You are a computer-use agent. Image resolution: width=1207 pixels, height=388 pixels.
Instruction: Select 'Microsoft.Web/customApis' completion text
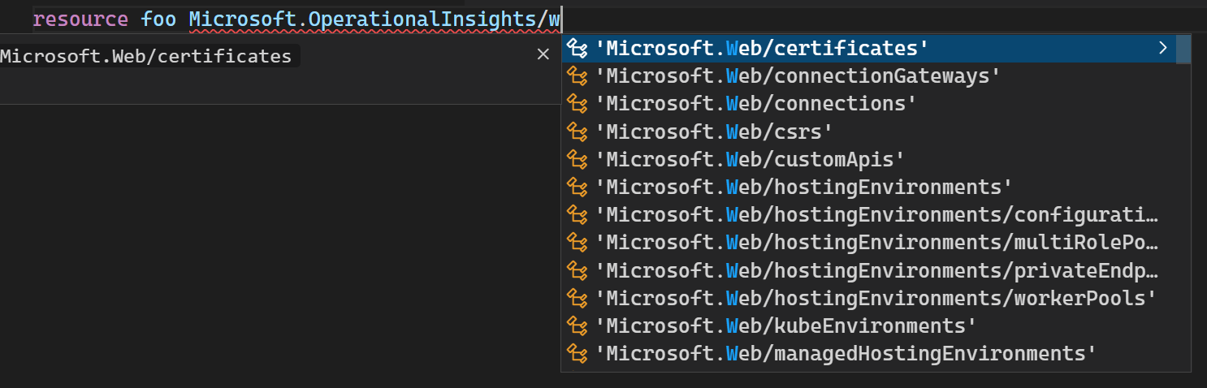point(751,159)
